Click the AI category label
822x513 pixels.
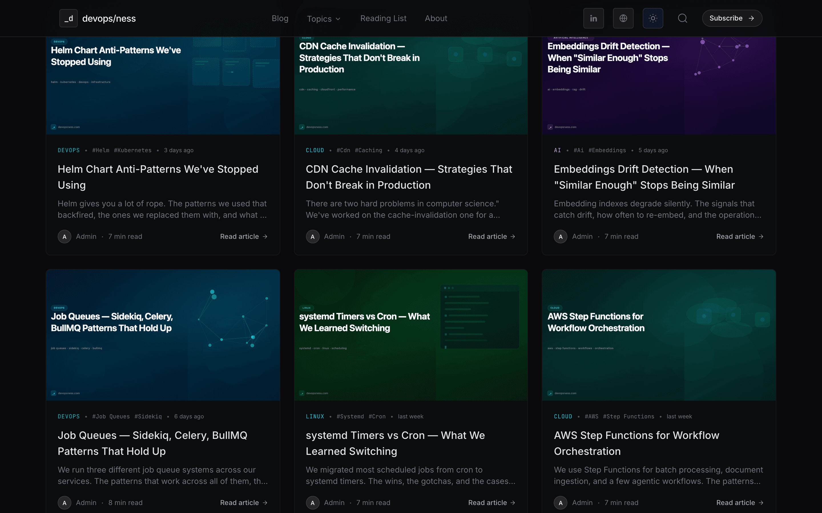click(x=557, y=150)
